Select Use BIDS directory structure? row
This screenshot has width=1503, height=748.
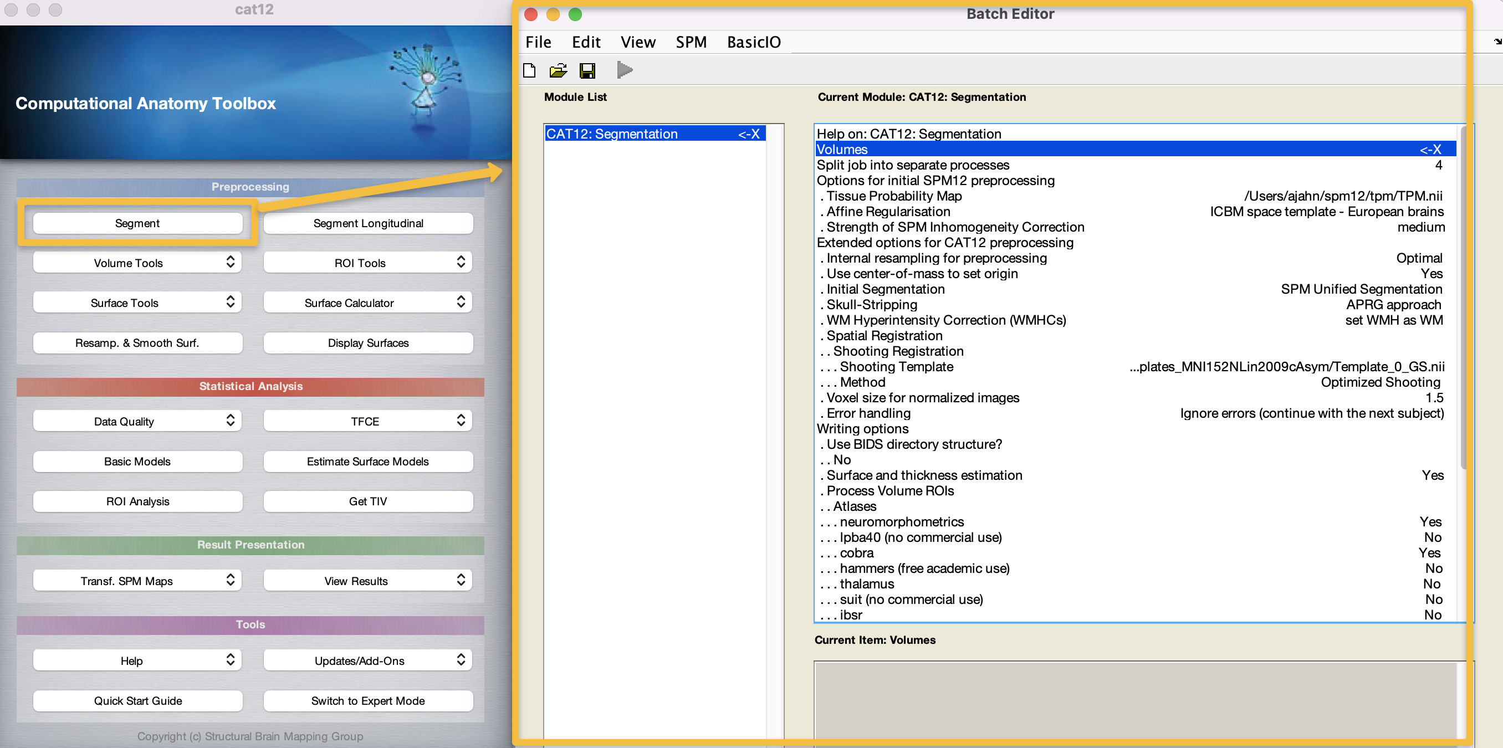(x=1136, y=444)
